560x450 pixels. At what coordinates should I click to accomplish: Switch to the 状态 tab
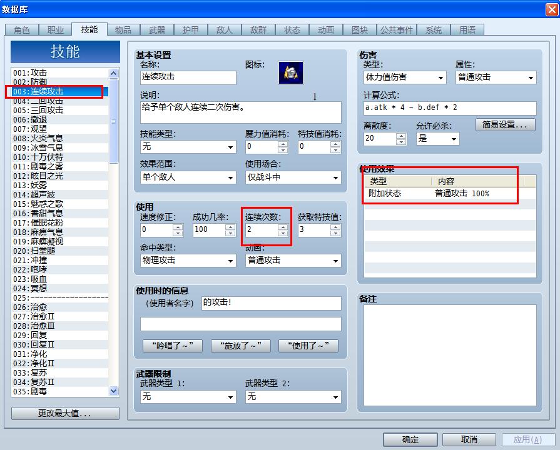coord(292,30)
